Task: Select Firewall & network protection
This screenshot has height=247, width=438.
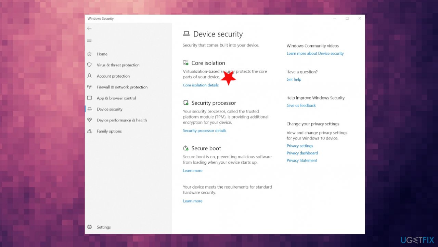Action: click(122, 87)
